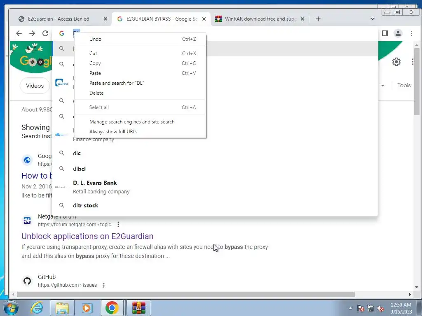Open Google search settings gear
Image resolution: width=422 pixels, height=316 pixels.
(396, 62)
